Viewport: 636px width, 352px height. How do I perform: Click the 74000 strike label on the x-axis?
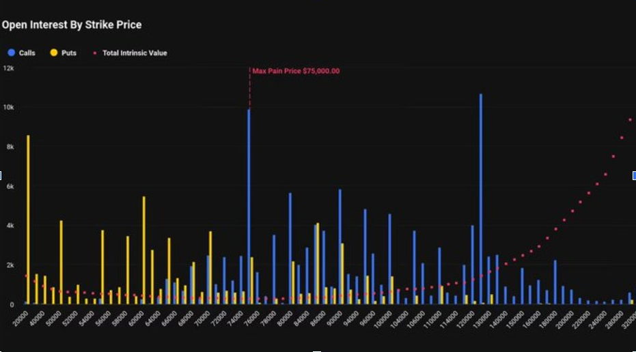[x=235, y=319]
